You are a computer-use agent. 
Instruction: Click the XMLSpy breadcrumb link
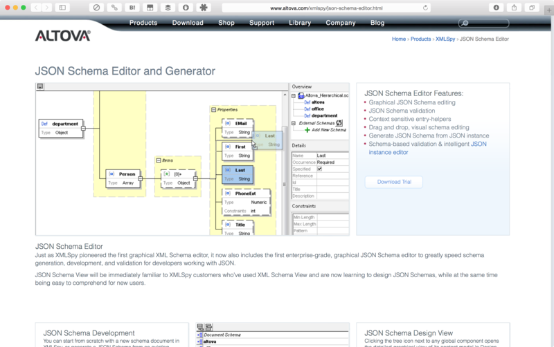[x=445, y=39]
